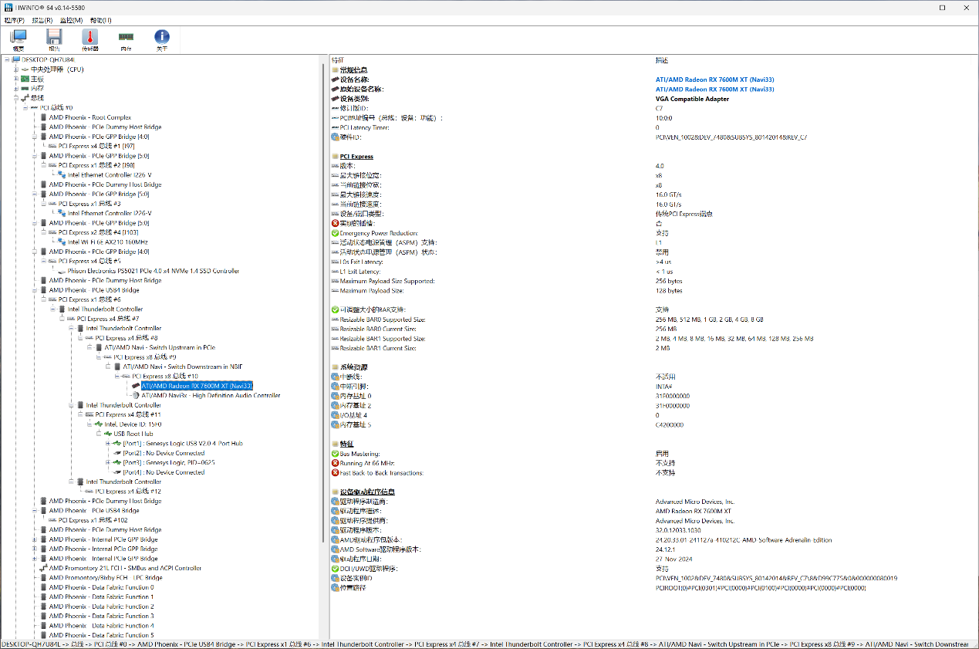
Task: Open the 监控(M) menu
Action: coord(72,20)
